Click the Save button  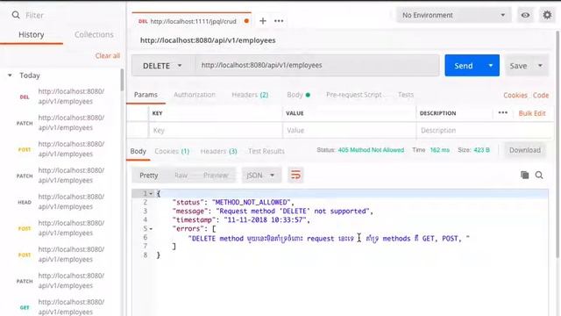tap(518, 66)
